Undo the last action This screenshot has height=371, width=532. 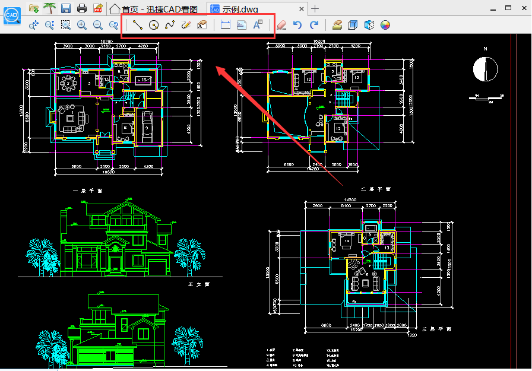297,25
